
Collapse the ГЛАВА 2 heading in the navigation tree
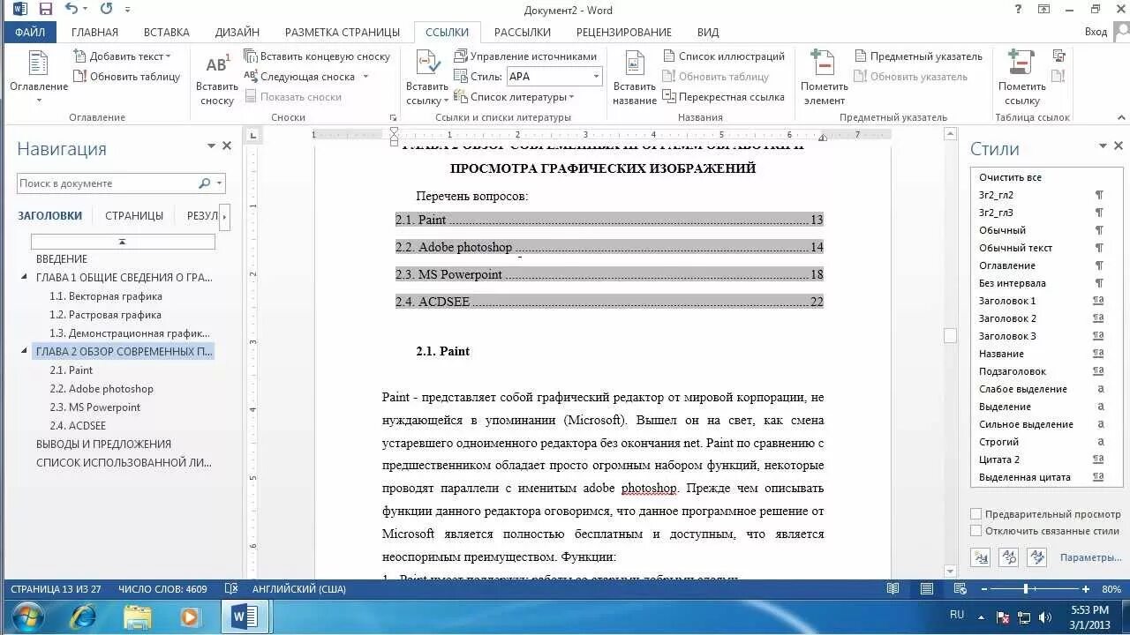pyautogui.click(x=25, y=351)
